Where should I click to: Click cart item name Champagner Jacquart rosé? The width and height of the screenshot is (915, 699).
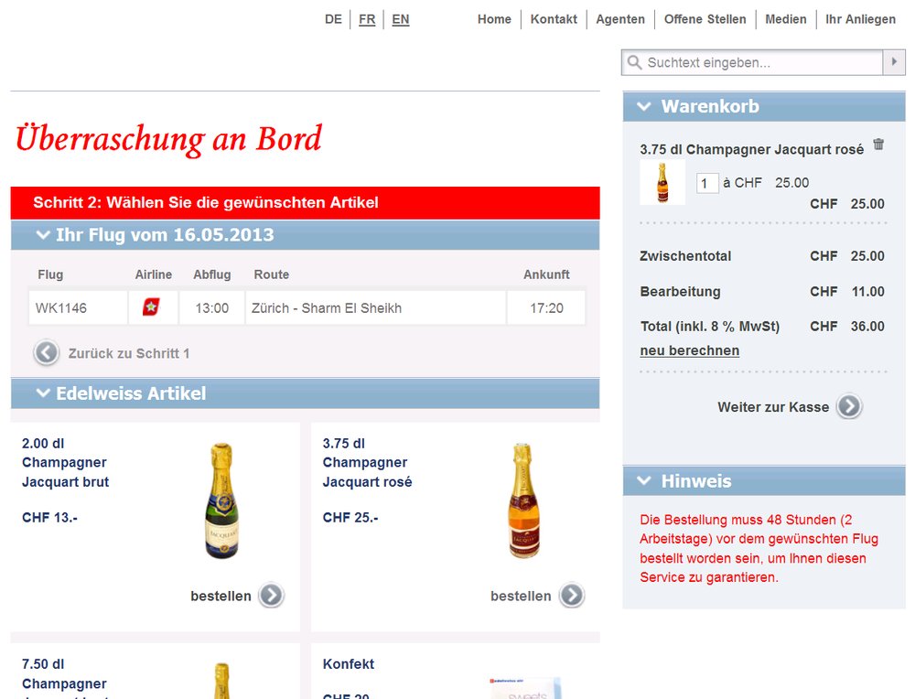click(x=751, y=149)
